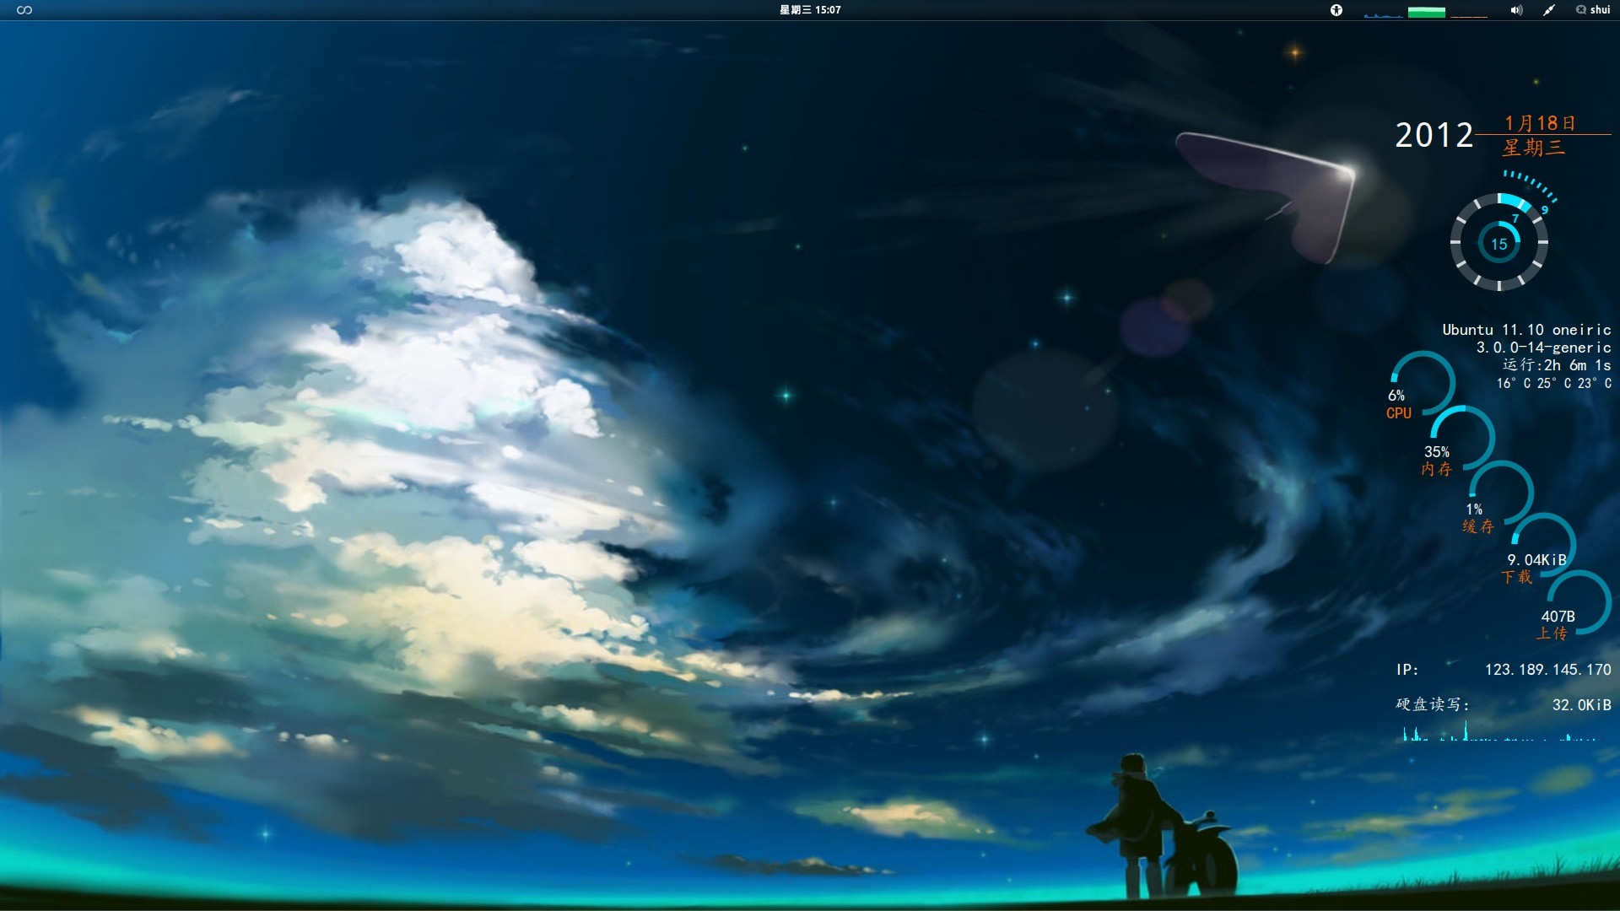Screen dimensions: 1620x911
Task: Open the volume speaker icon
Action: (1516, 10)
